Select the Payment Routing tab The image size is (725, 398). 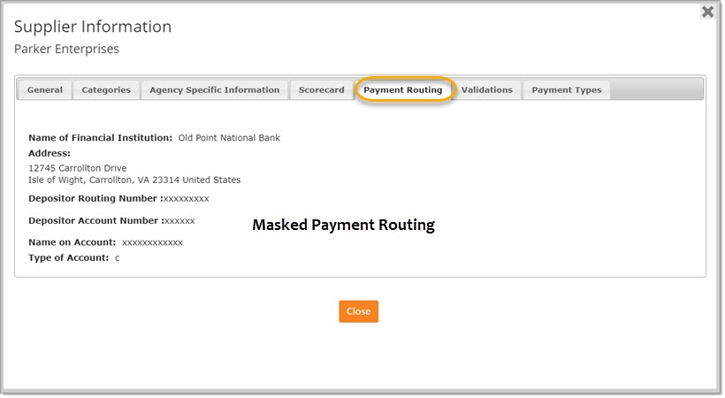pyautogui.click(x=402, y=90)
